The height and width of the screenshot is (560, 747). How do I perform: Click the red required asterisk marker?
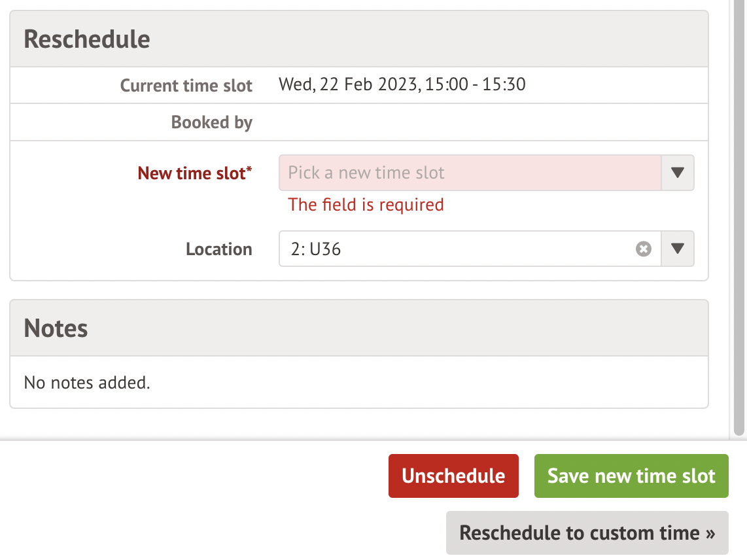[249, 170]
